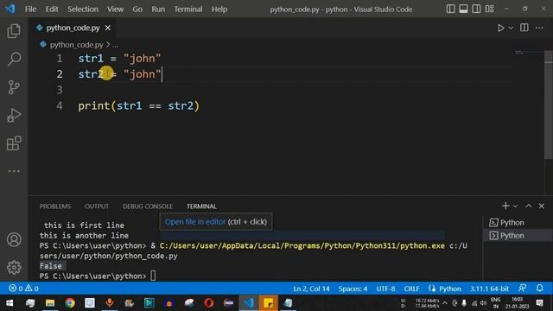Open the terminal launch profile dropdown
553x311 pixels.
click(x=515, y=206)
